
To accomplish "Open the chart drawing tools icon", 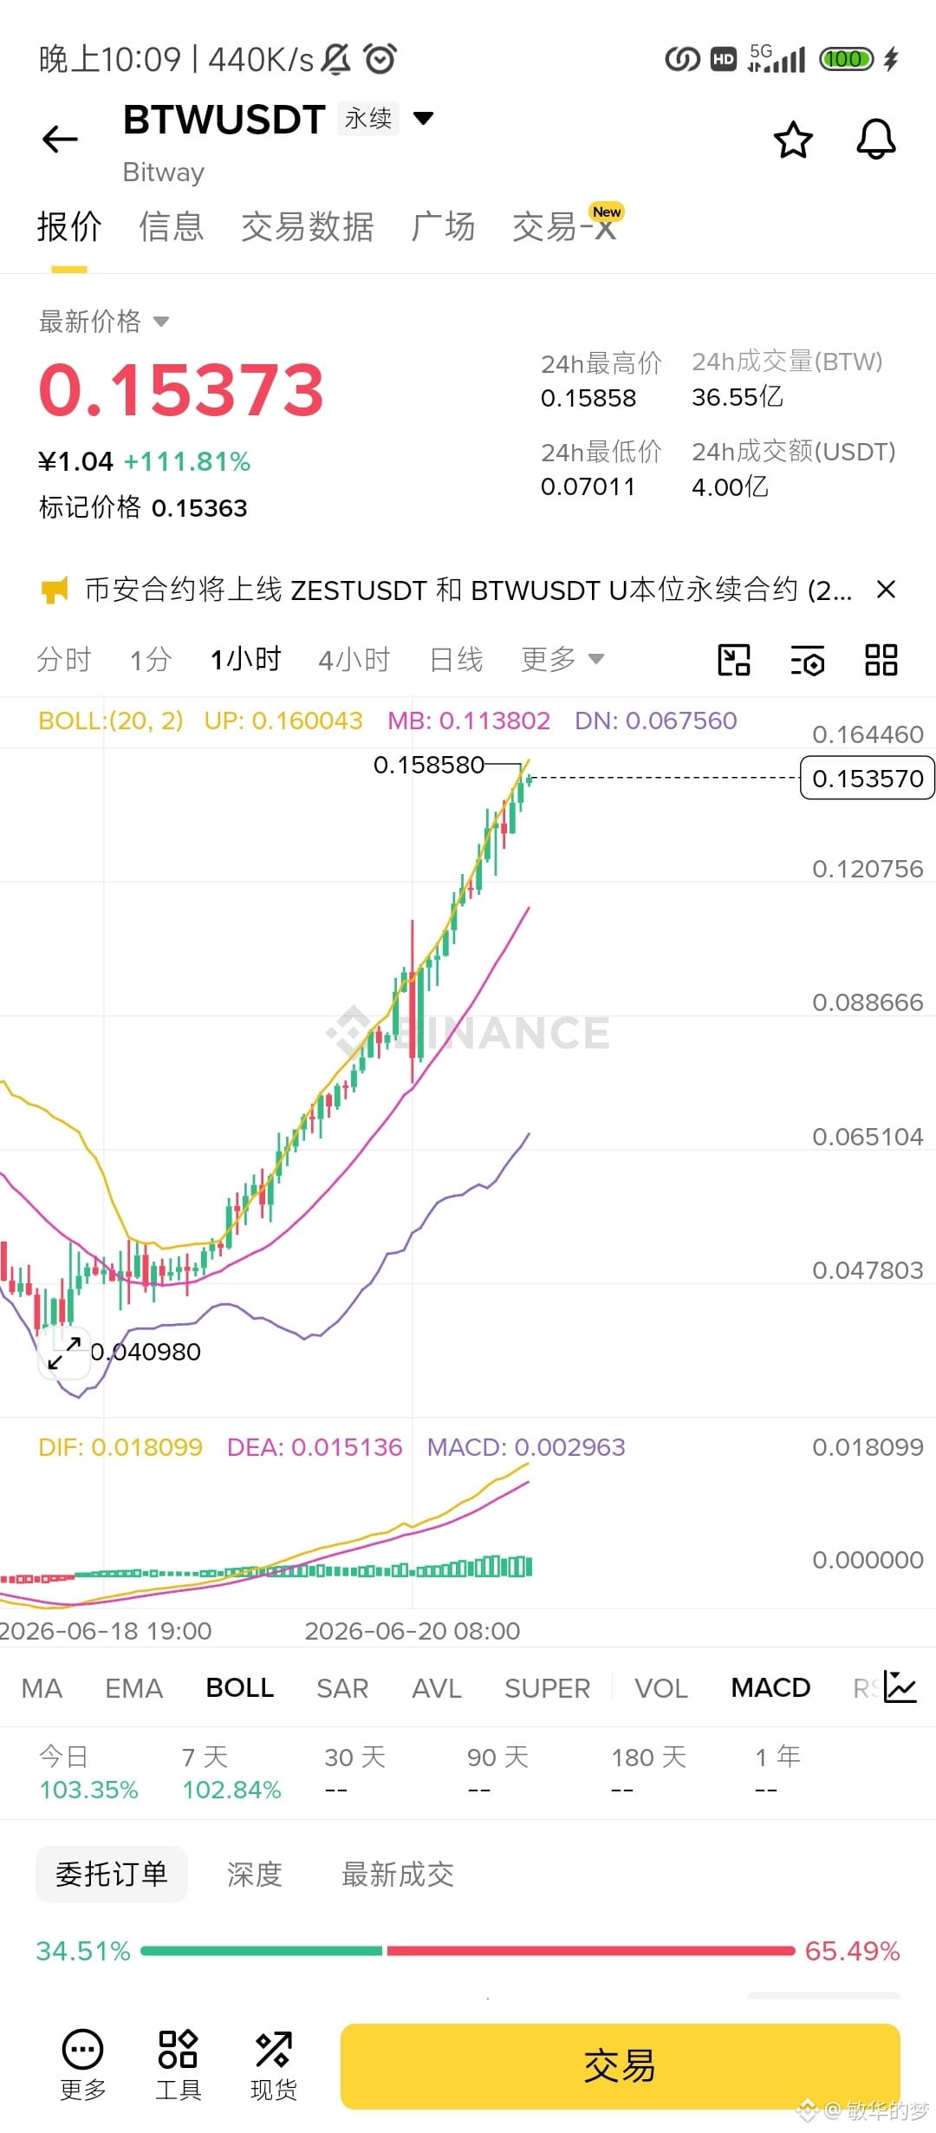I will [734, 660].
